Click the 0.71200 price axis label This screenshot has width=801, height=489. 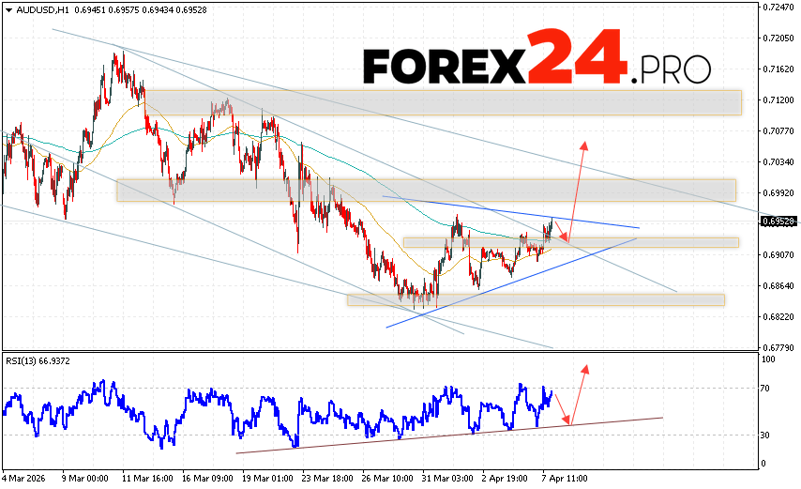[778, 99]
